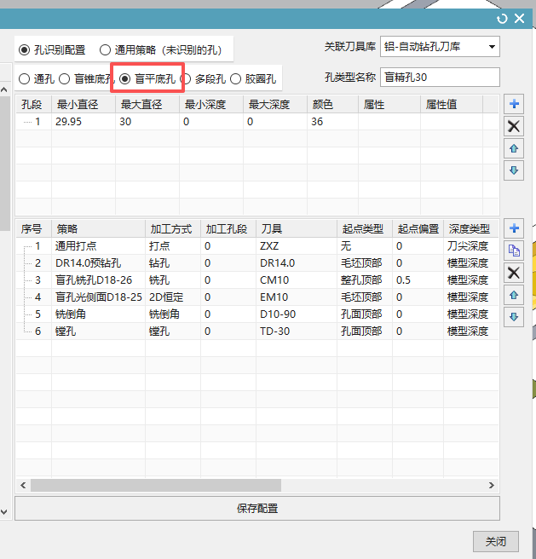Click the 策略 column header
The image size is (536, 559).
pyautogui.click(x=99, y=229)
